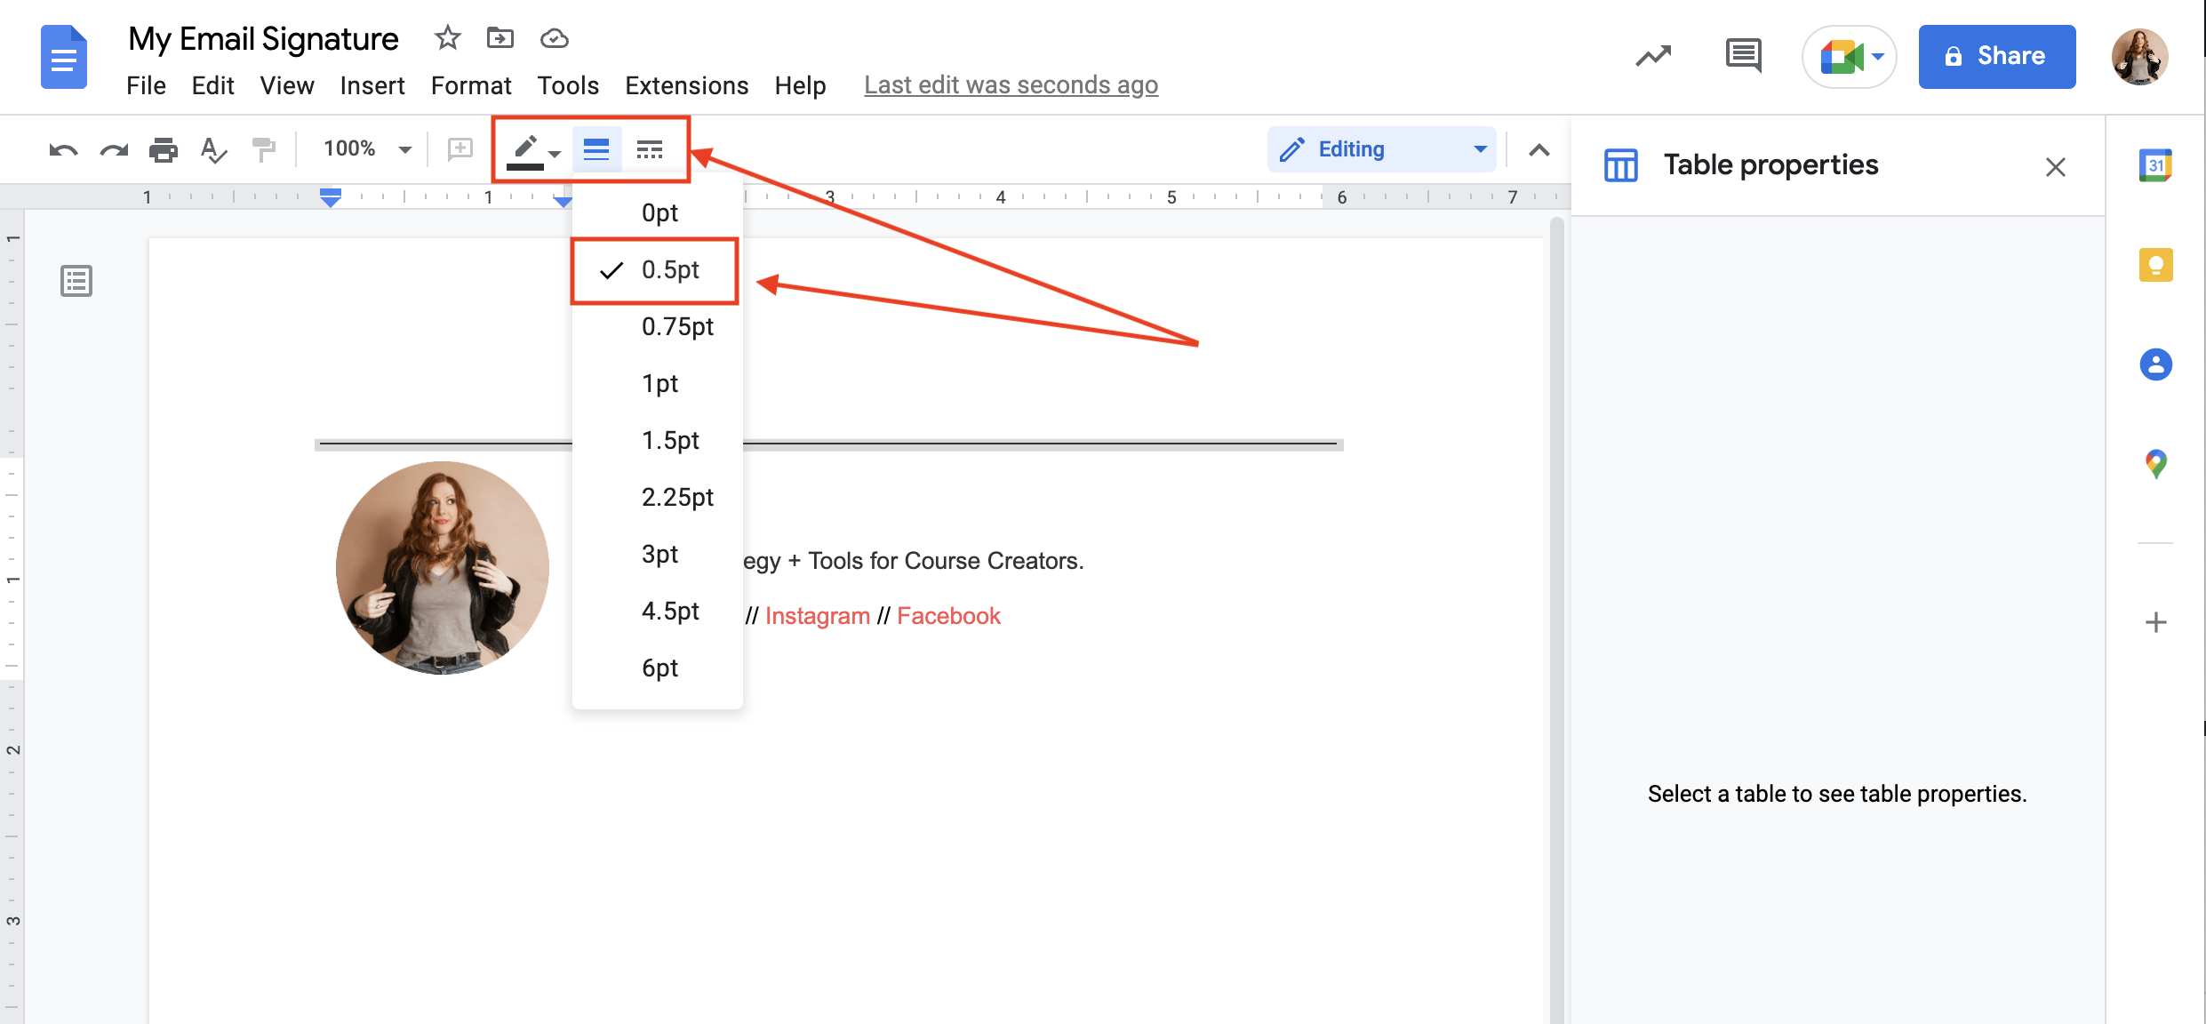The width and height of the screenshot is (2206, 1024).
Task: Open Google Maps side panel
Action: (2155, 463)
